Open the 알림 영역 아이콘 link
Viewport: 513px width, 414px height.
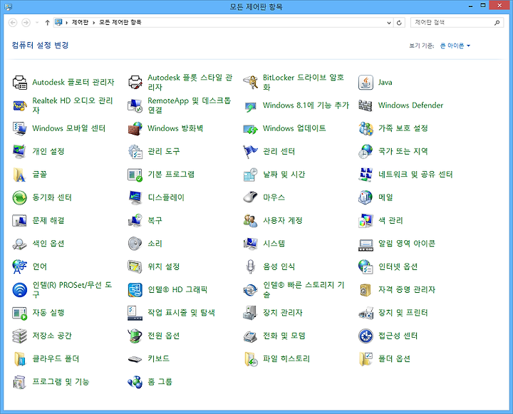407,244
